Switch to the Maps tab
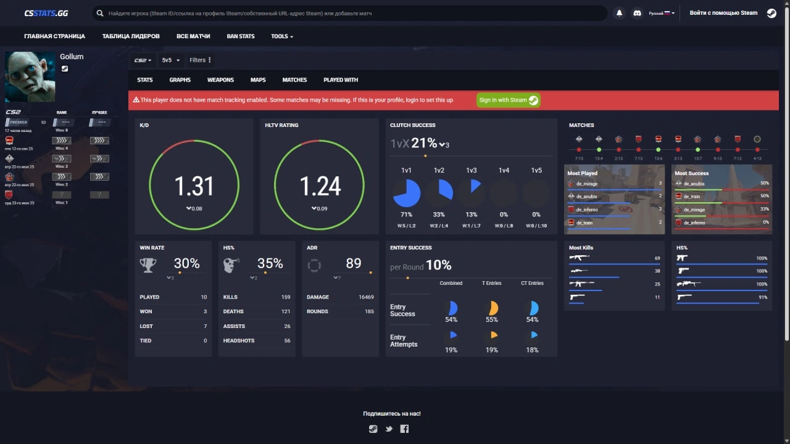Viewport: 790px width, 444px height. tap(258, 80)
